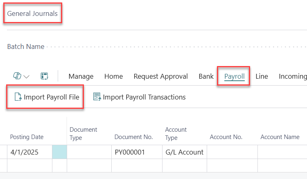Open the G/L Account type cell
This screenshot has width=307, height=179.
coord(185,152)
